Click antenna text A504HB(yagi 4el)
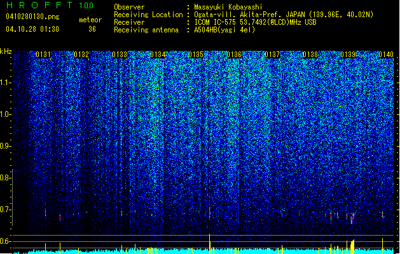The width and height of the screenshot is (400, 254). tap(224, 30)
